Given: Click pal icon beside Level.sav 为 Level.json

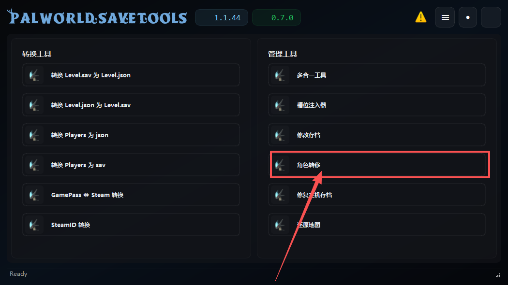Looking at the screenshot, I should [x=34, y=75].
